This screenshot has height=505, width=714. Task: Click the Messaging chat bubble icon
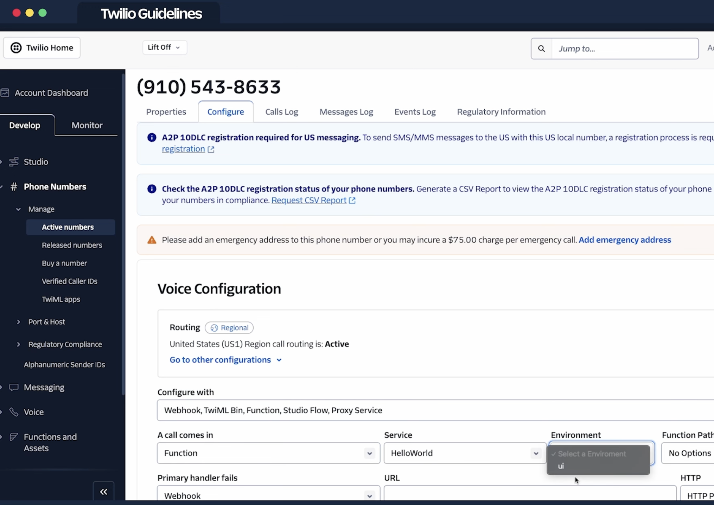[14, 387]
